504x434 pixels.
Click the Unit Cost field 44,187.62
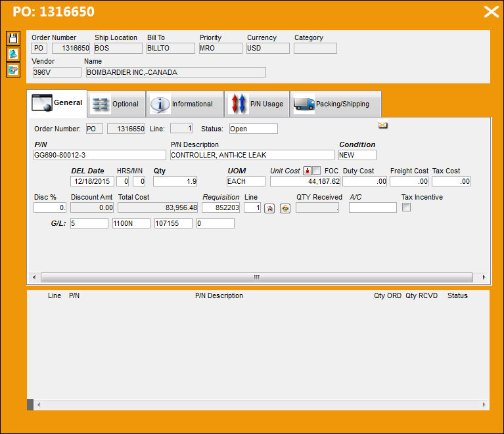[305, 181]
